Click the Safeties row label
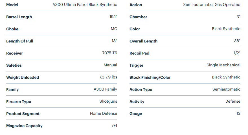This screenshot has height=135, width=248. pos(14,65)
